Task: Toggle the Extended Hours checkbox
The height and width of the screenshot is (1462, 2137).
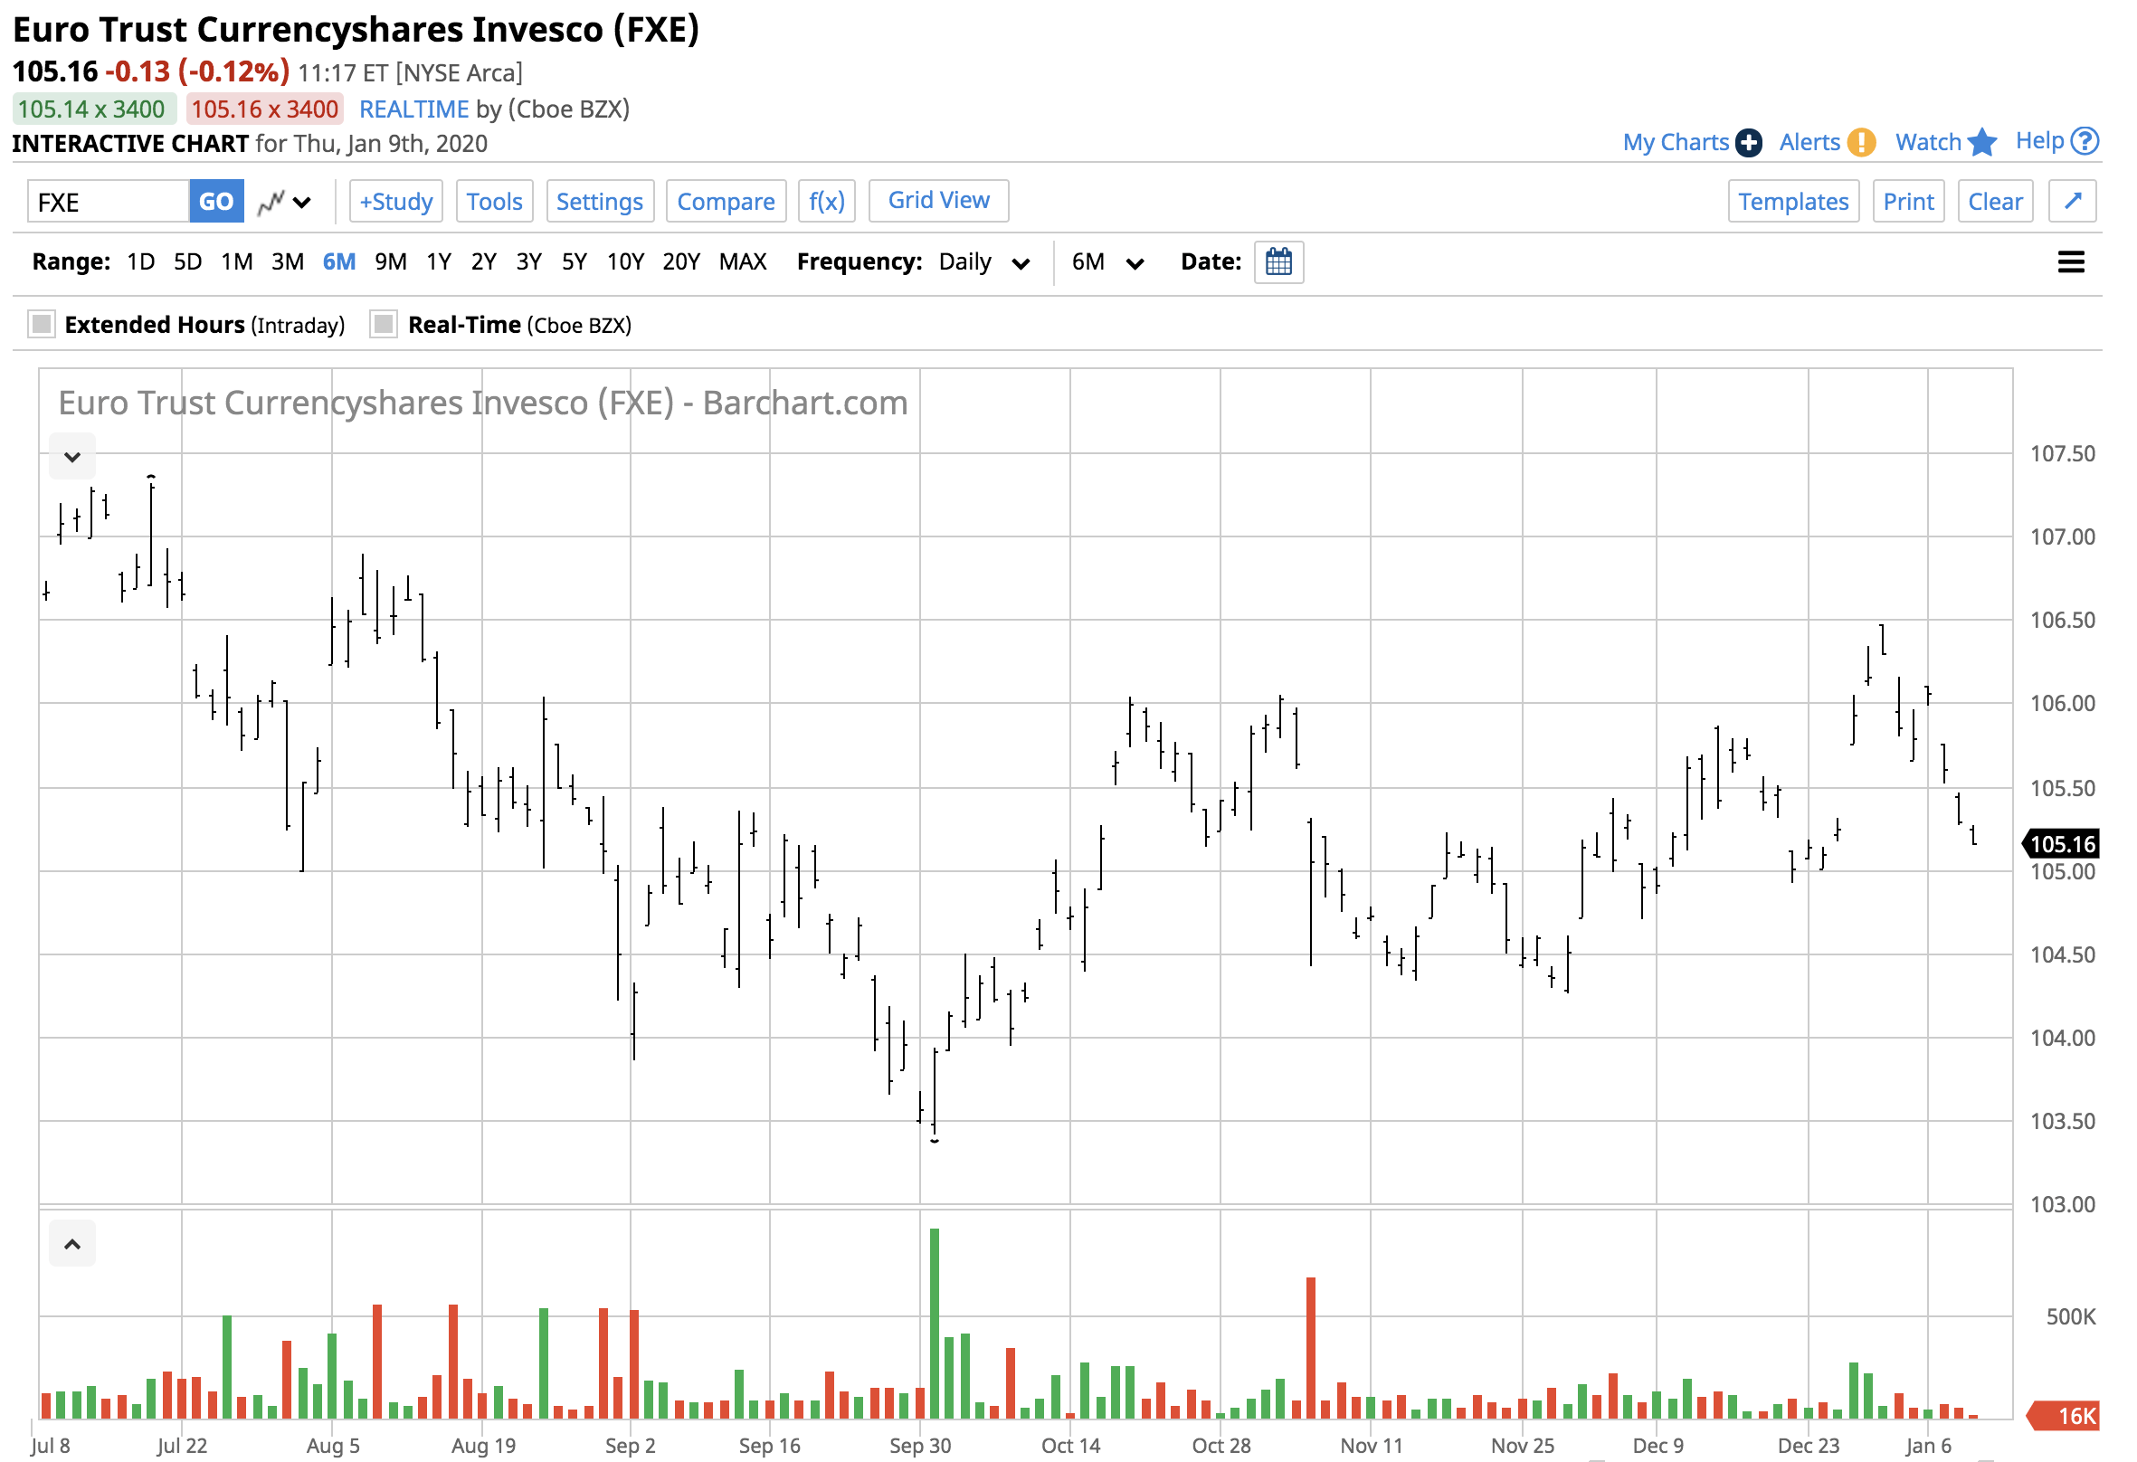Action: pyautogui.click(x=42, y=327)
